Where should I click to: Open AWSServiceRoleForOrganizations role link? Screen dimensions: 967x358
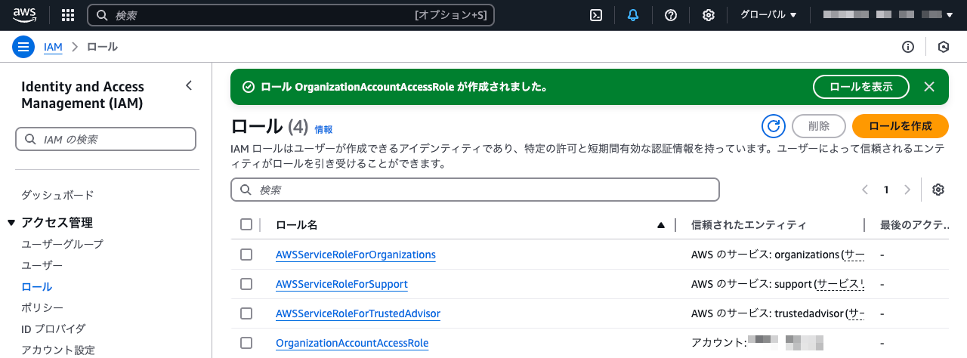point(356,255)
